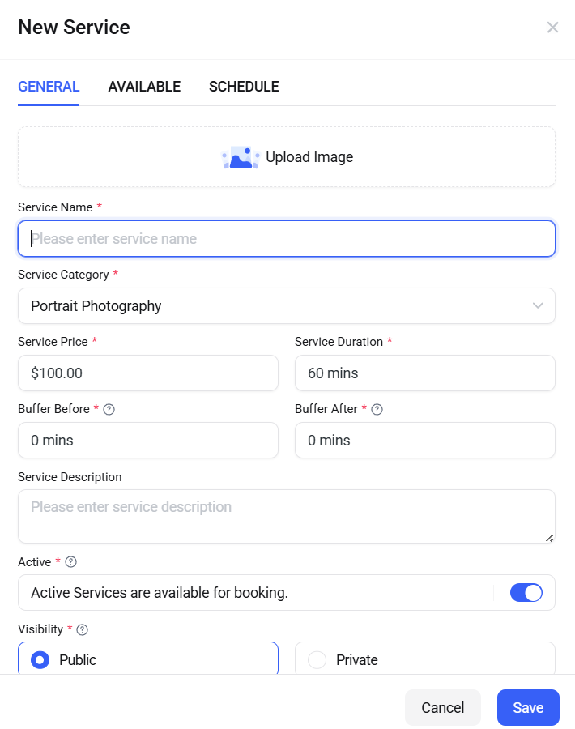
Task: Cancel creating the new service
Action: click(442, 706)
